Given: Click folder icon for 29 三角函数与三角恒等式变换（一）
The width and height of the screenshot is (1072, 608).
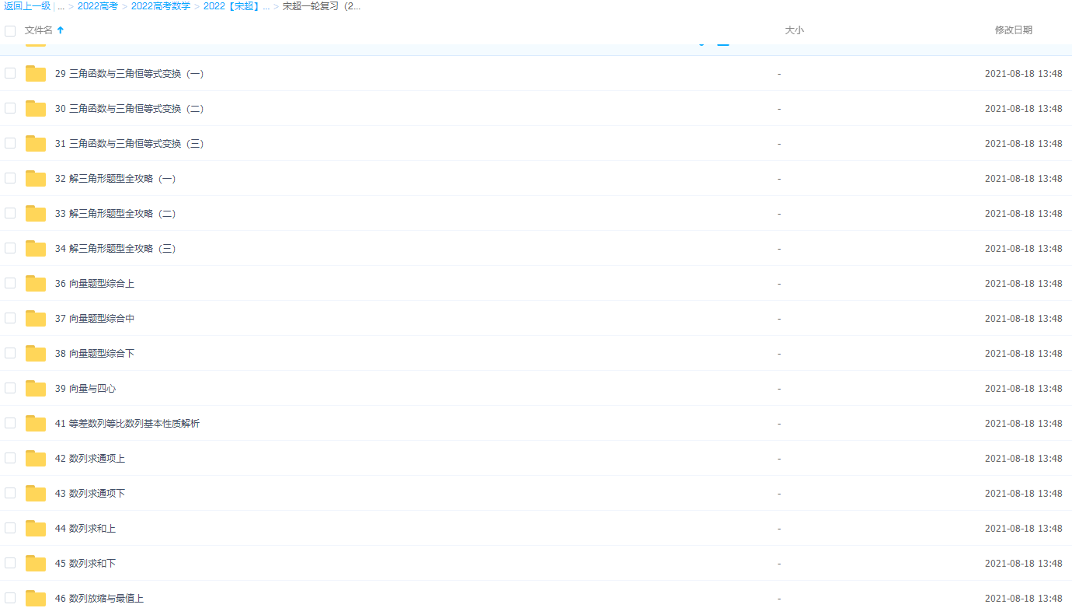Looking at the screenshot, I should (36, 74).
